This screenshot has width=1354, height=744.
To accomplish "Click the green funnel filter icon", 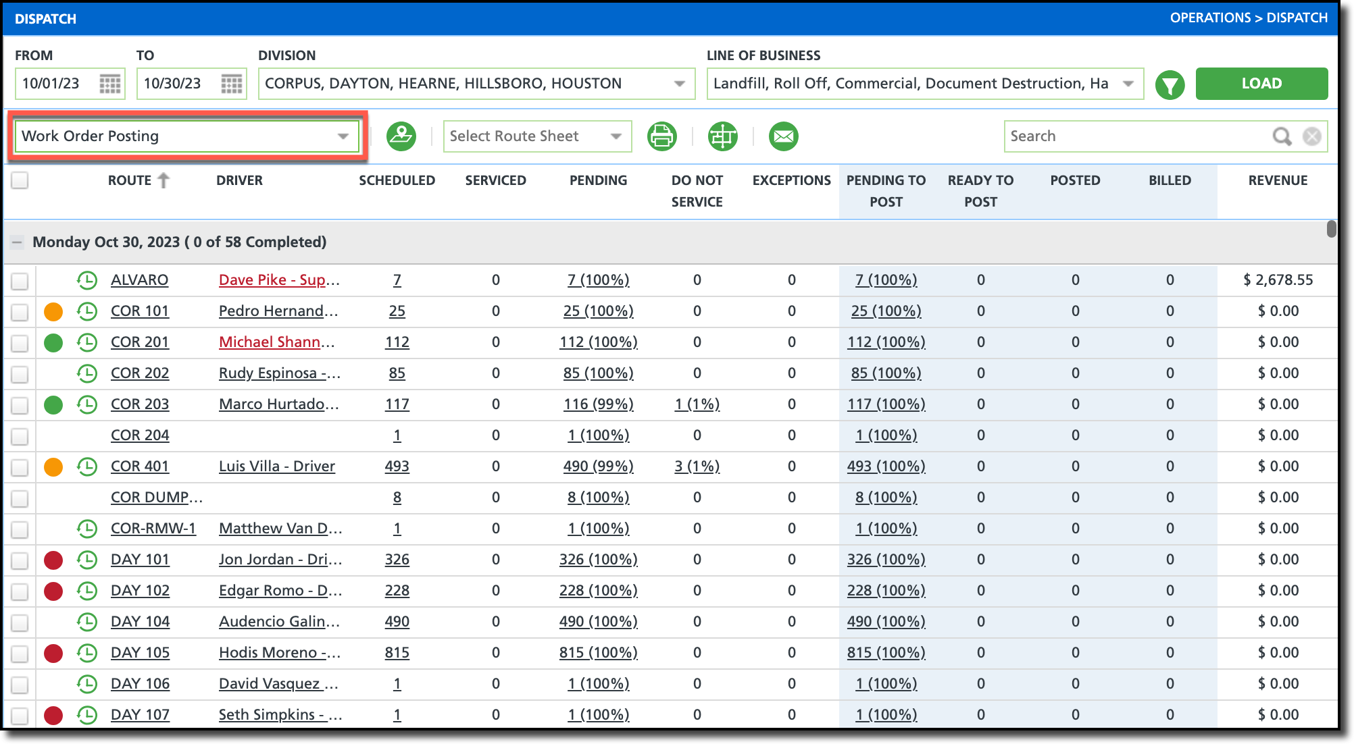I will (x=1170, y=85).
